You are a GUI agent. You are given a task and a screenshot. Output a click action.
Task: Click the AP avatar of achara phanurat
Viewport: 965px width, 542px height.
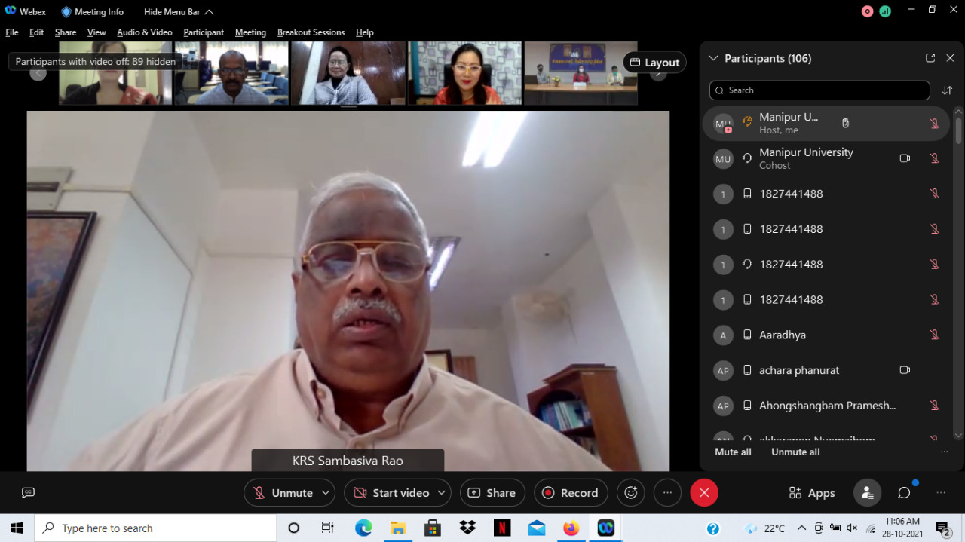pyautogui.click(x=723, y=370)
